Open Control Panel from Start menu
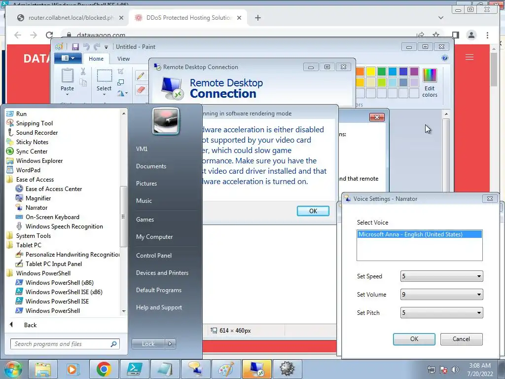 coord(154,256)
